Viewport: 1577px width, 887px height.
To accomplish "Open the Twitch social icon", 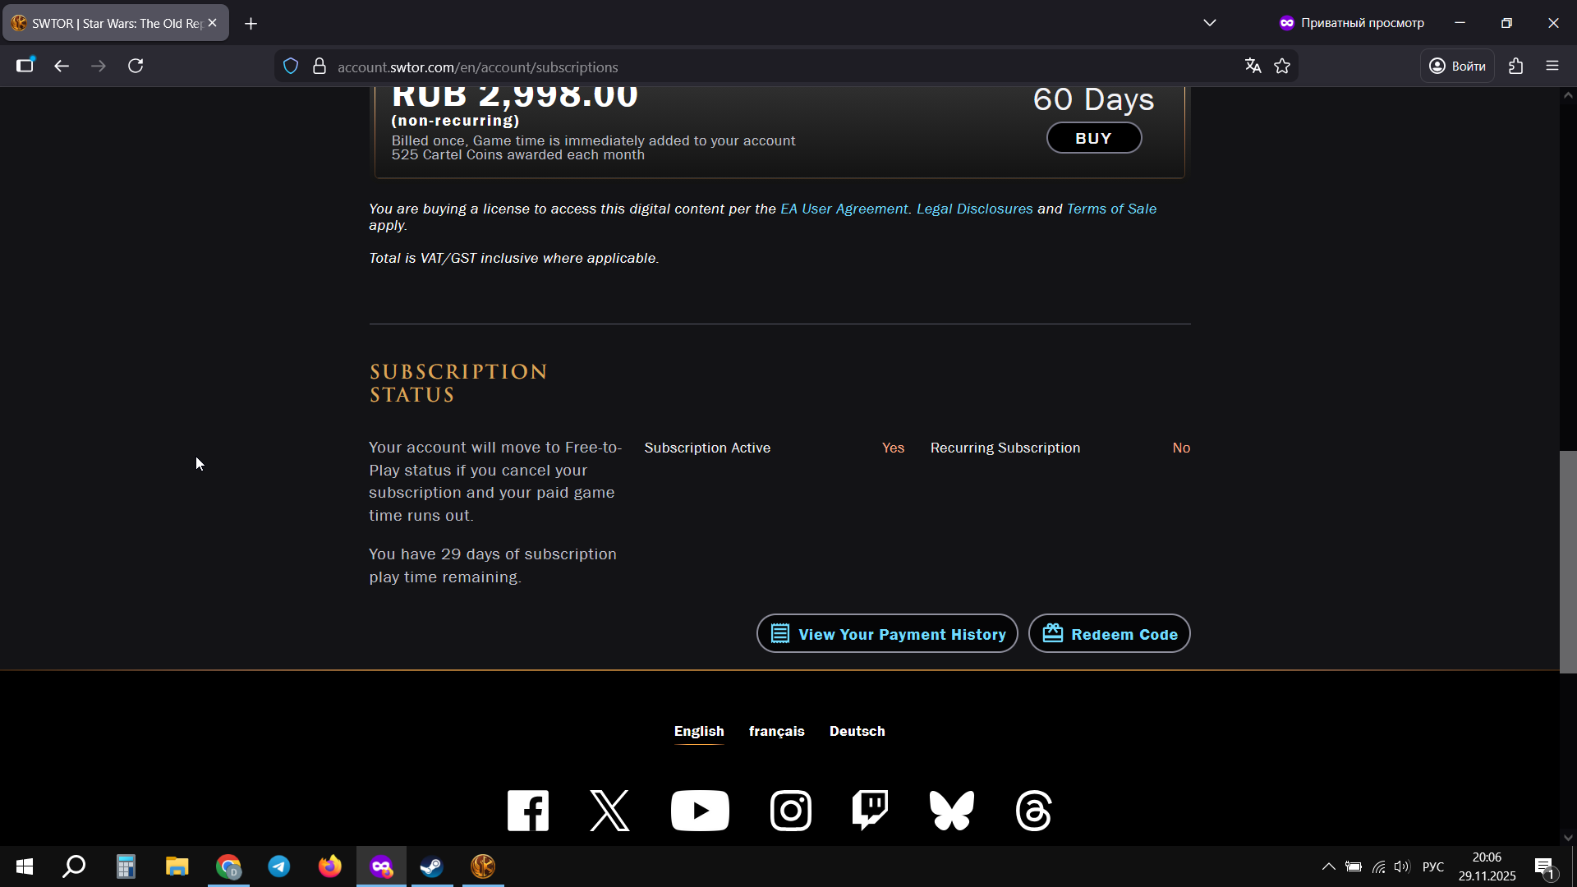I will 870,811.
